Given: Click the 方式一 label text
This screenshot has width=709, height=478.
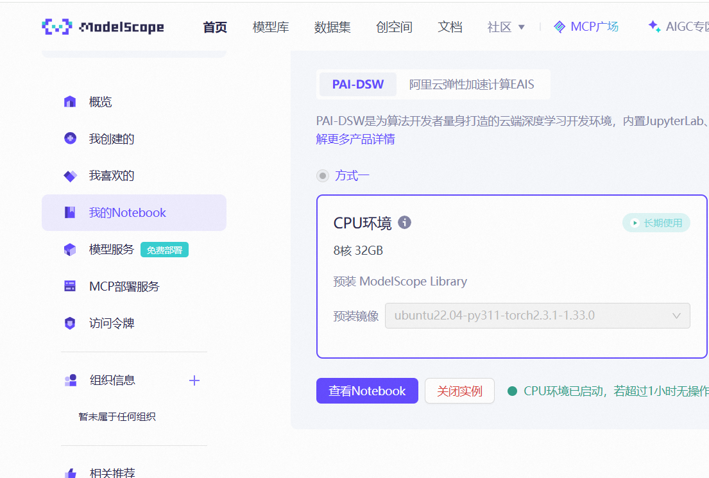Looking at the screenshot, I should (352, 175).
